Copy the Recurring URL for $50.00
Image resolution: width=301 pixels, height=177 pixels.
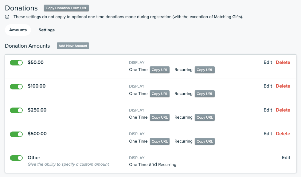tap(205, 70)
